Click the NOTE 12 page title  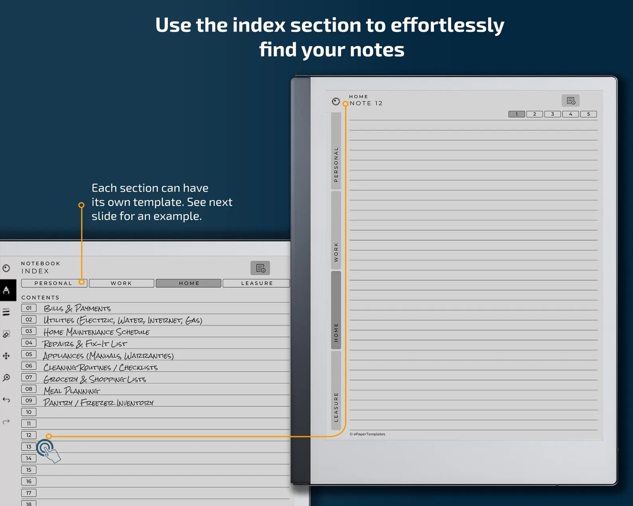coord(366,103)
